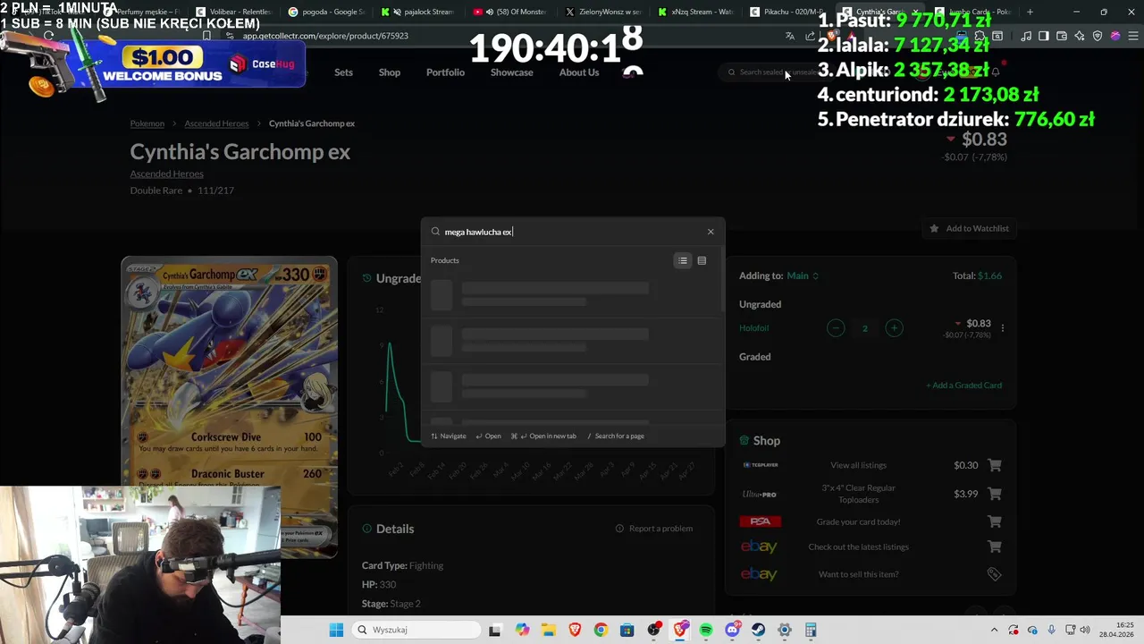Open the browser hamburger menu
The width and height of the screenshot is (1144, 644).
click(x=1131, y=36)
